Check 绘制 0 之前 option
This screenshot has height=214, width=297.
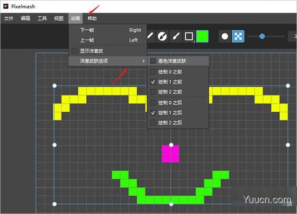[153, 72]
